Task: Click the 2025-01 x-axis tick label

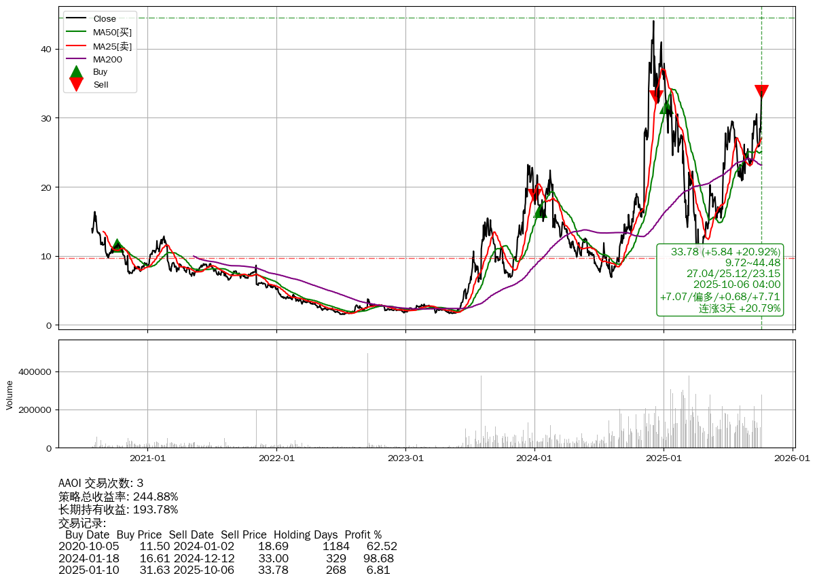Action: point(664,458)
